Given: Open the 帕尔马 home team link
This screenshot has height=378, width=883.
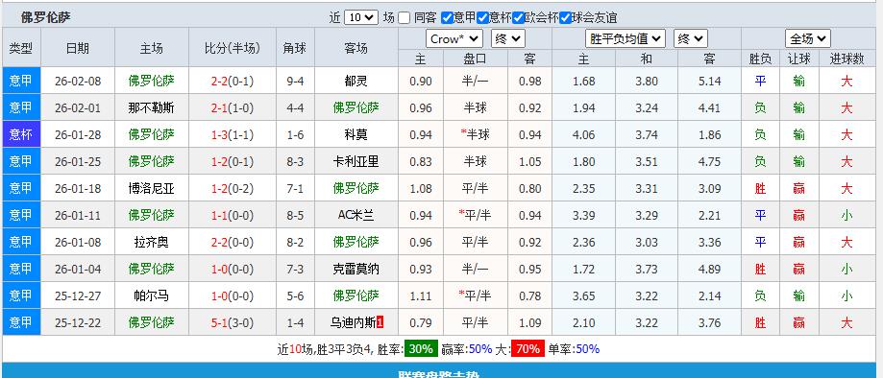Looking at the screenshot, I should click(x=151, y=295).
